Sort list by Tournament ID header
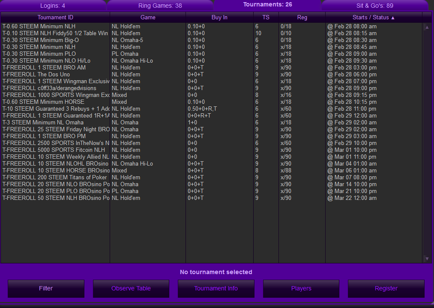Image resolution: width=434 pixels, height=308 pixels. click(x=55, y=18)
